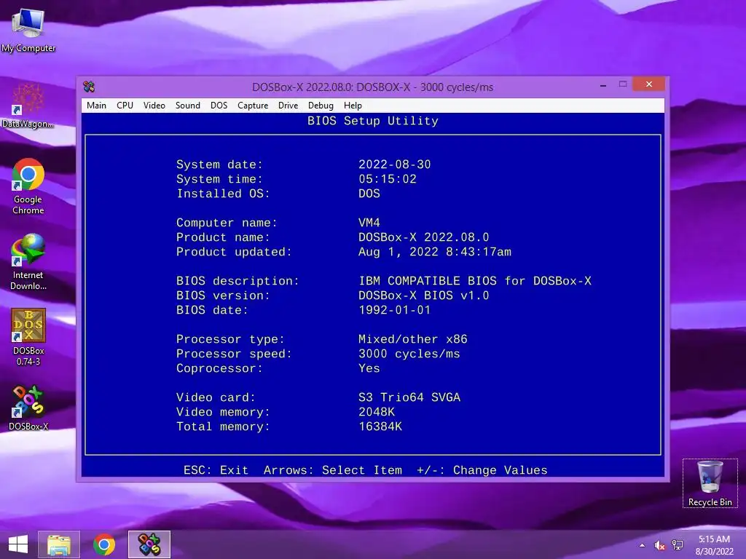Screen dimensions: 746x559
Task: Select the Recycle Bin icon
Action: point(710,483)
